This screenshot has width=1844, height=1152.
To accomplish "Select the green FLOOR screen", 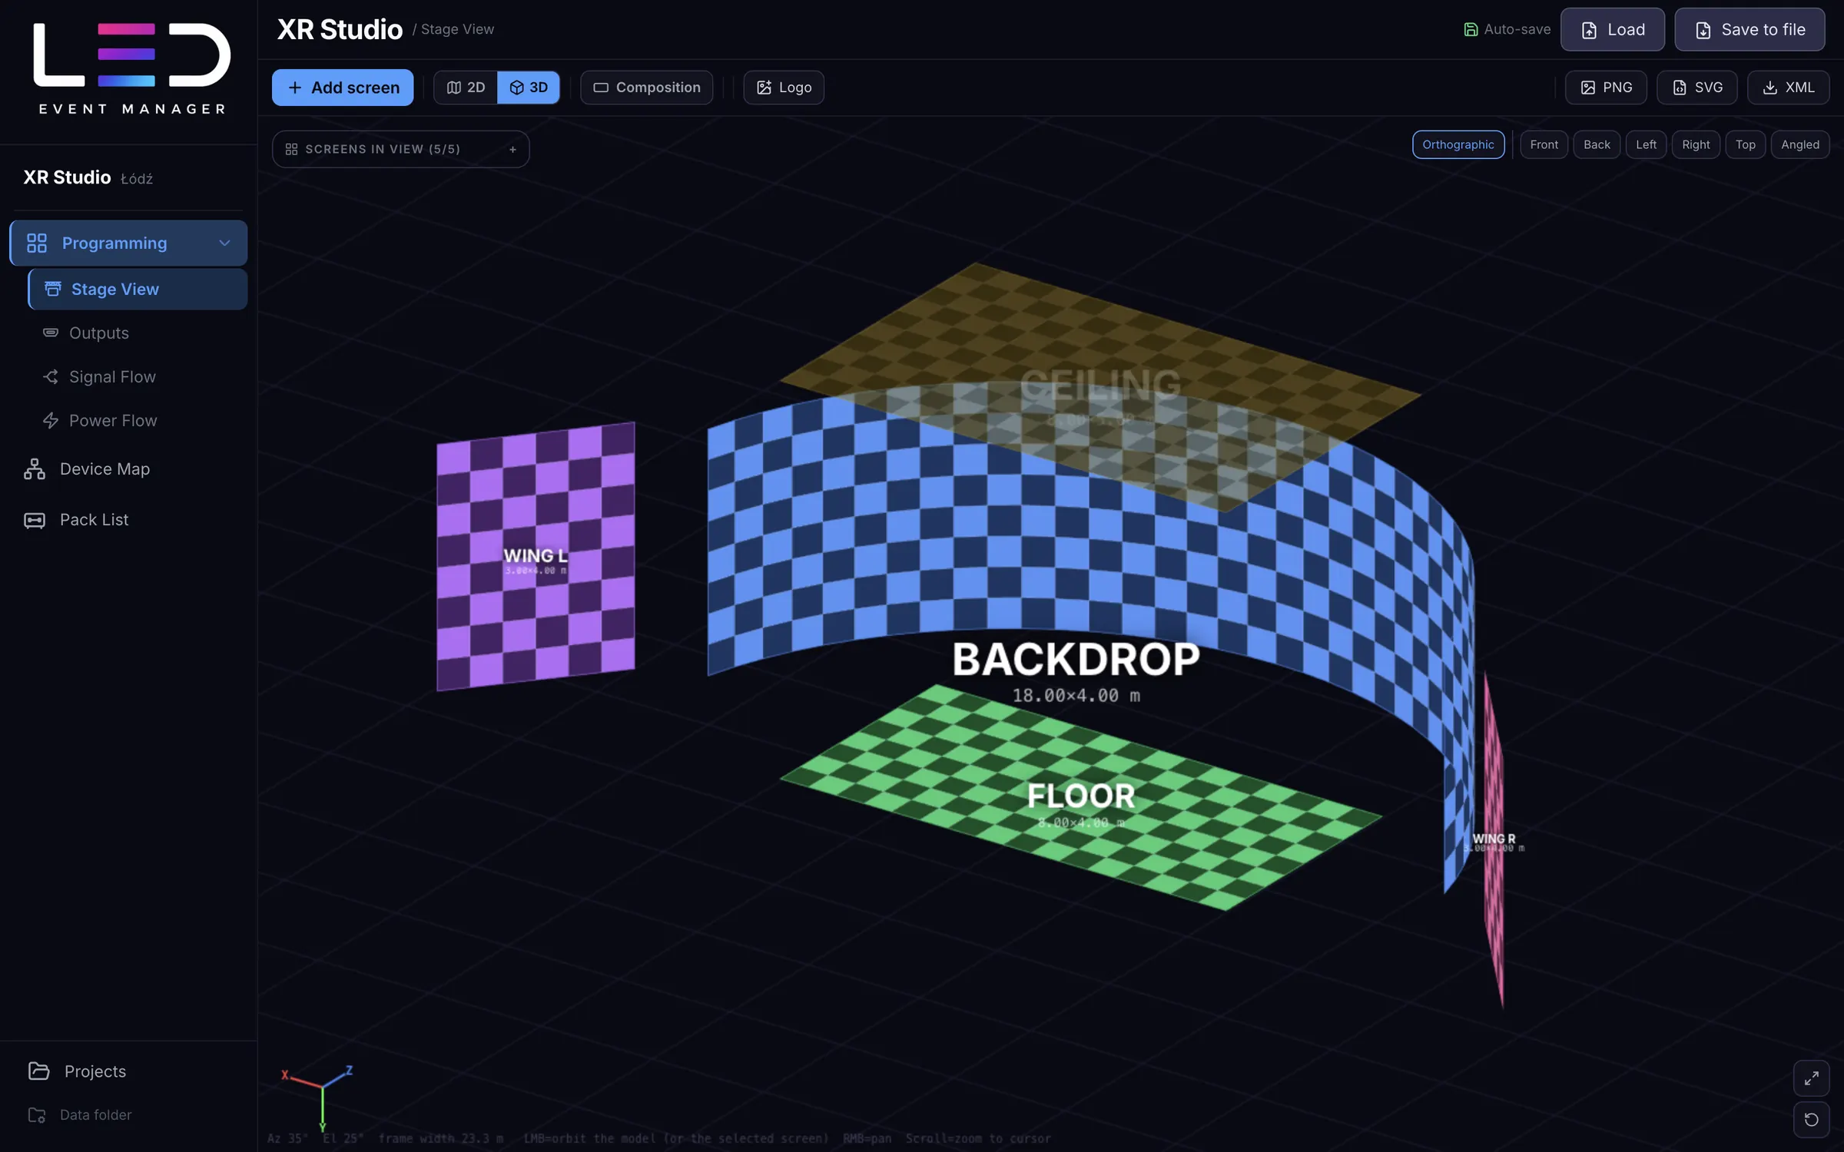I will (1080, 796).
